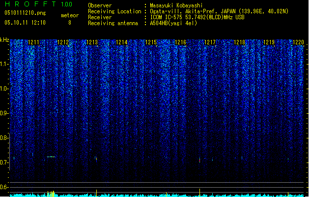The width and height of the screenshot is (309, 197).
Task: Click the observer name Masayuki Kobayashi
Action: (x=176, y=5)
